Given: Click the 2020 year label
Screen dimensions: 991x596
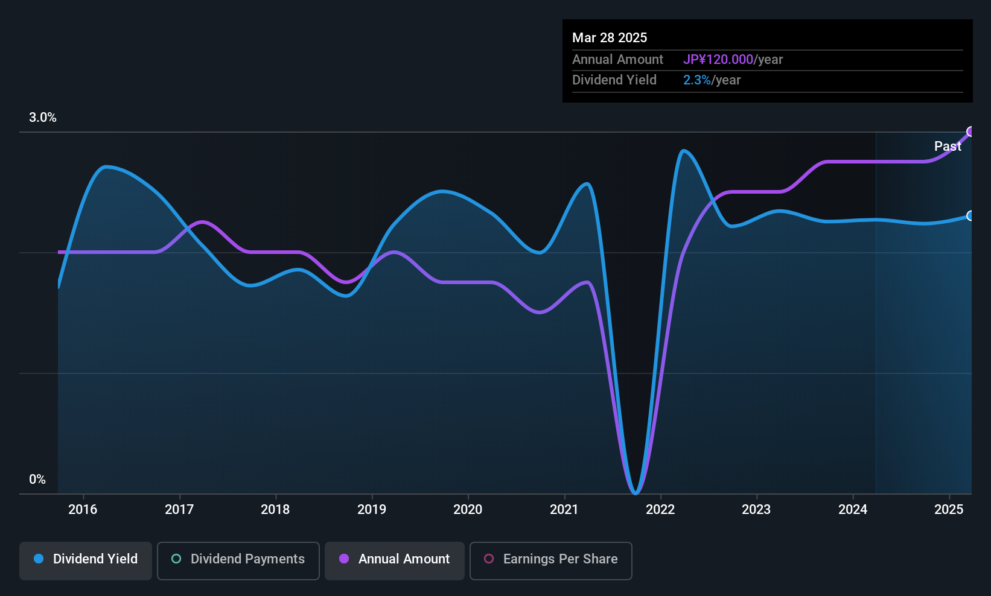Looking at the screenshot, I should (468, 510).
